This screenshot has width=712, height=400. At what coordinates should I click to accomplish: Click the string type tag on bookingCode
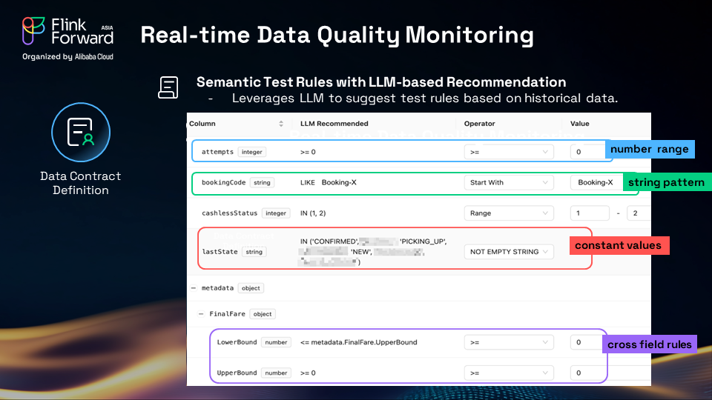tap(262, 182)
